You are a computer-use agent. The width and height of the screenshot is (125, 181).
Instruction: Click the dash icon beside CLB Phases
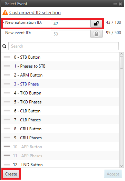(x=7, y=120)
